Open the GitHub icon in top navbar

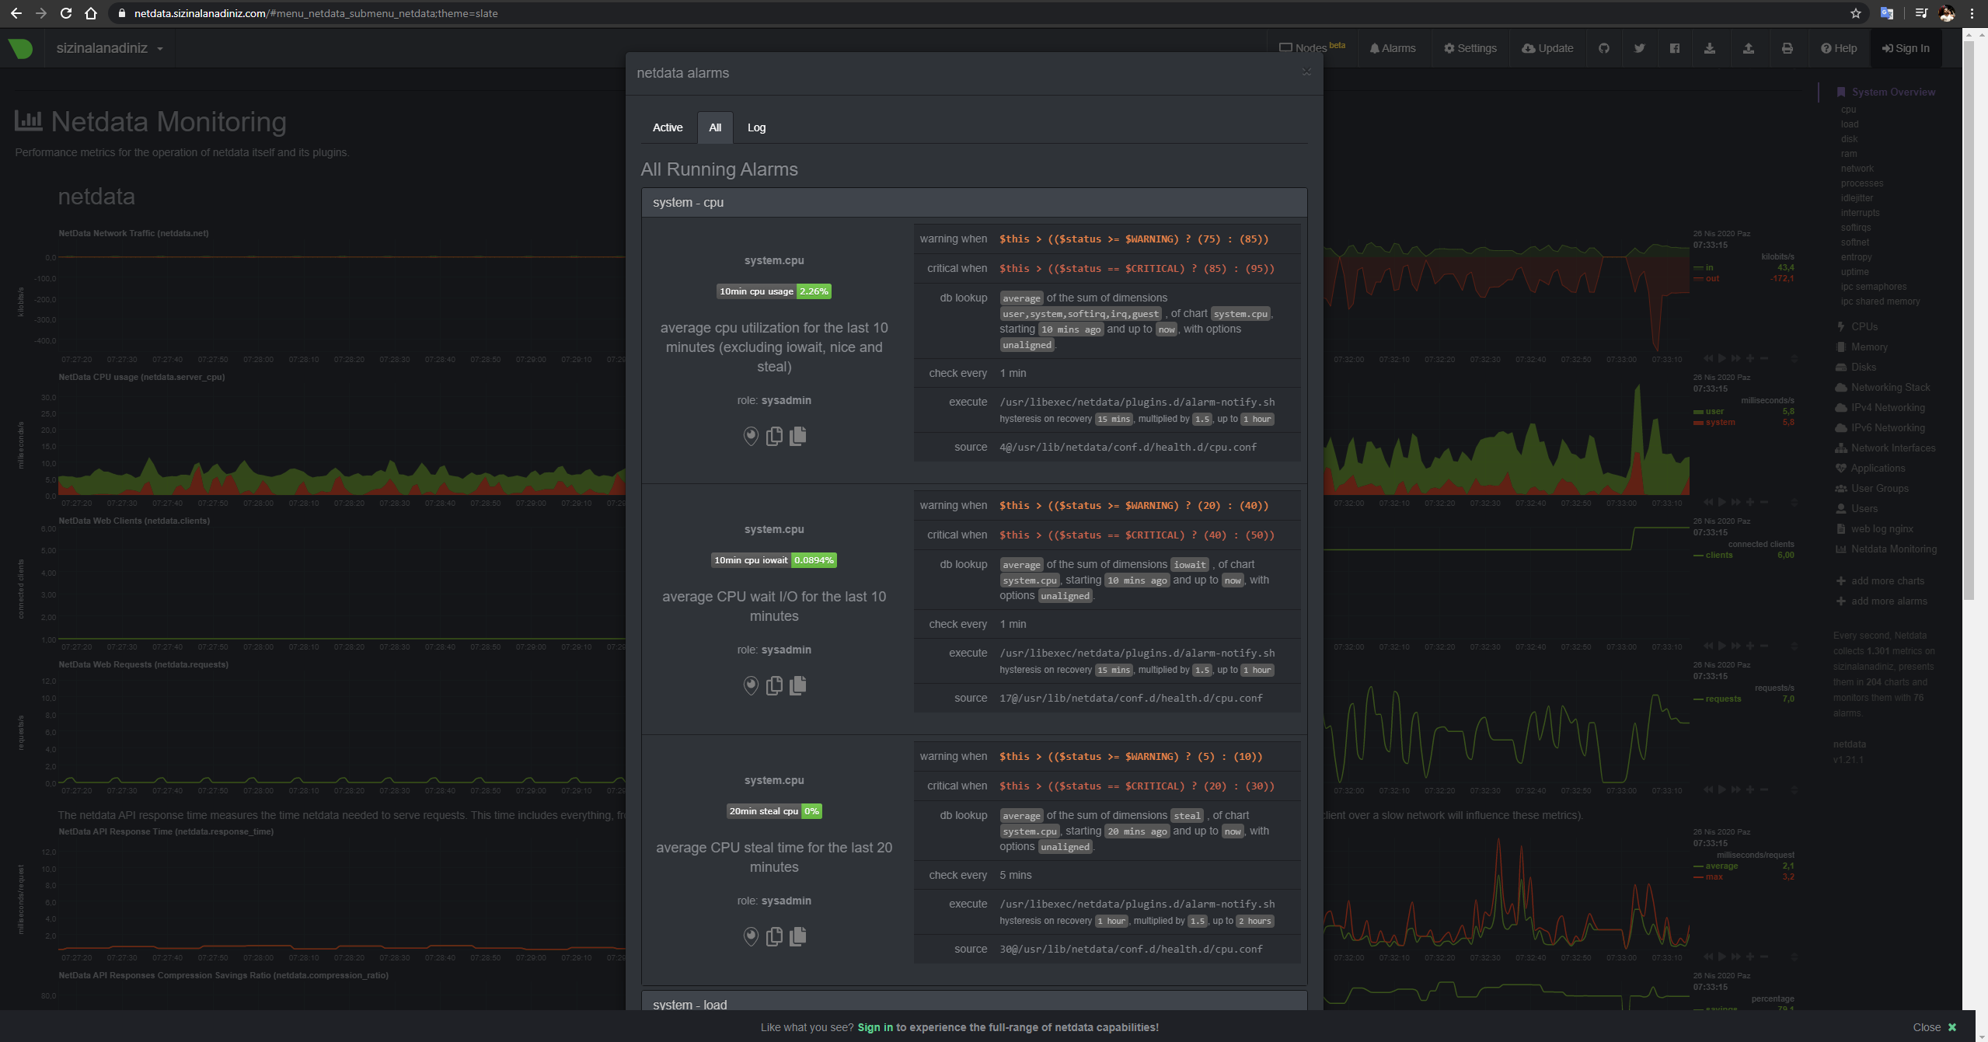pos(1604,48)
